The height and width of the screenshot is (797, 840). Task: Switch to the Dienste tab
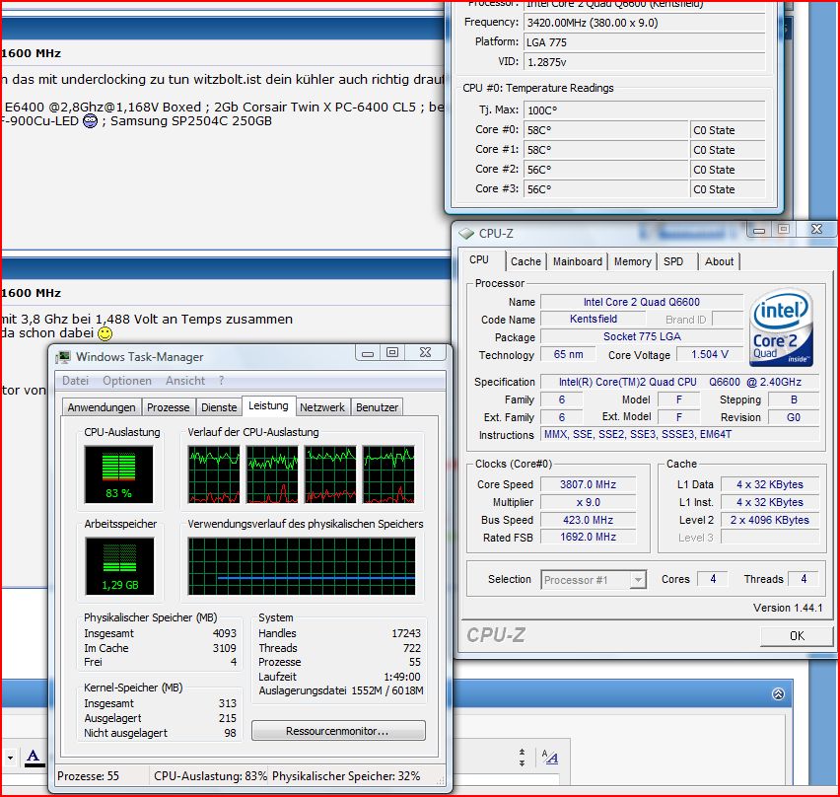(x=219, y=407)
